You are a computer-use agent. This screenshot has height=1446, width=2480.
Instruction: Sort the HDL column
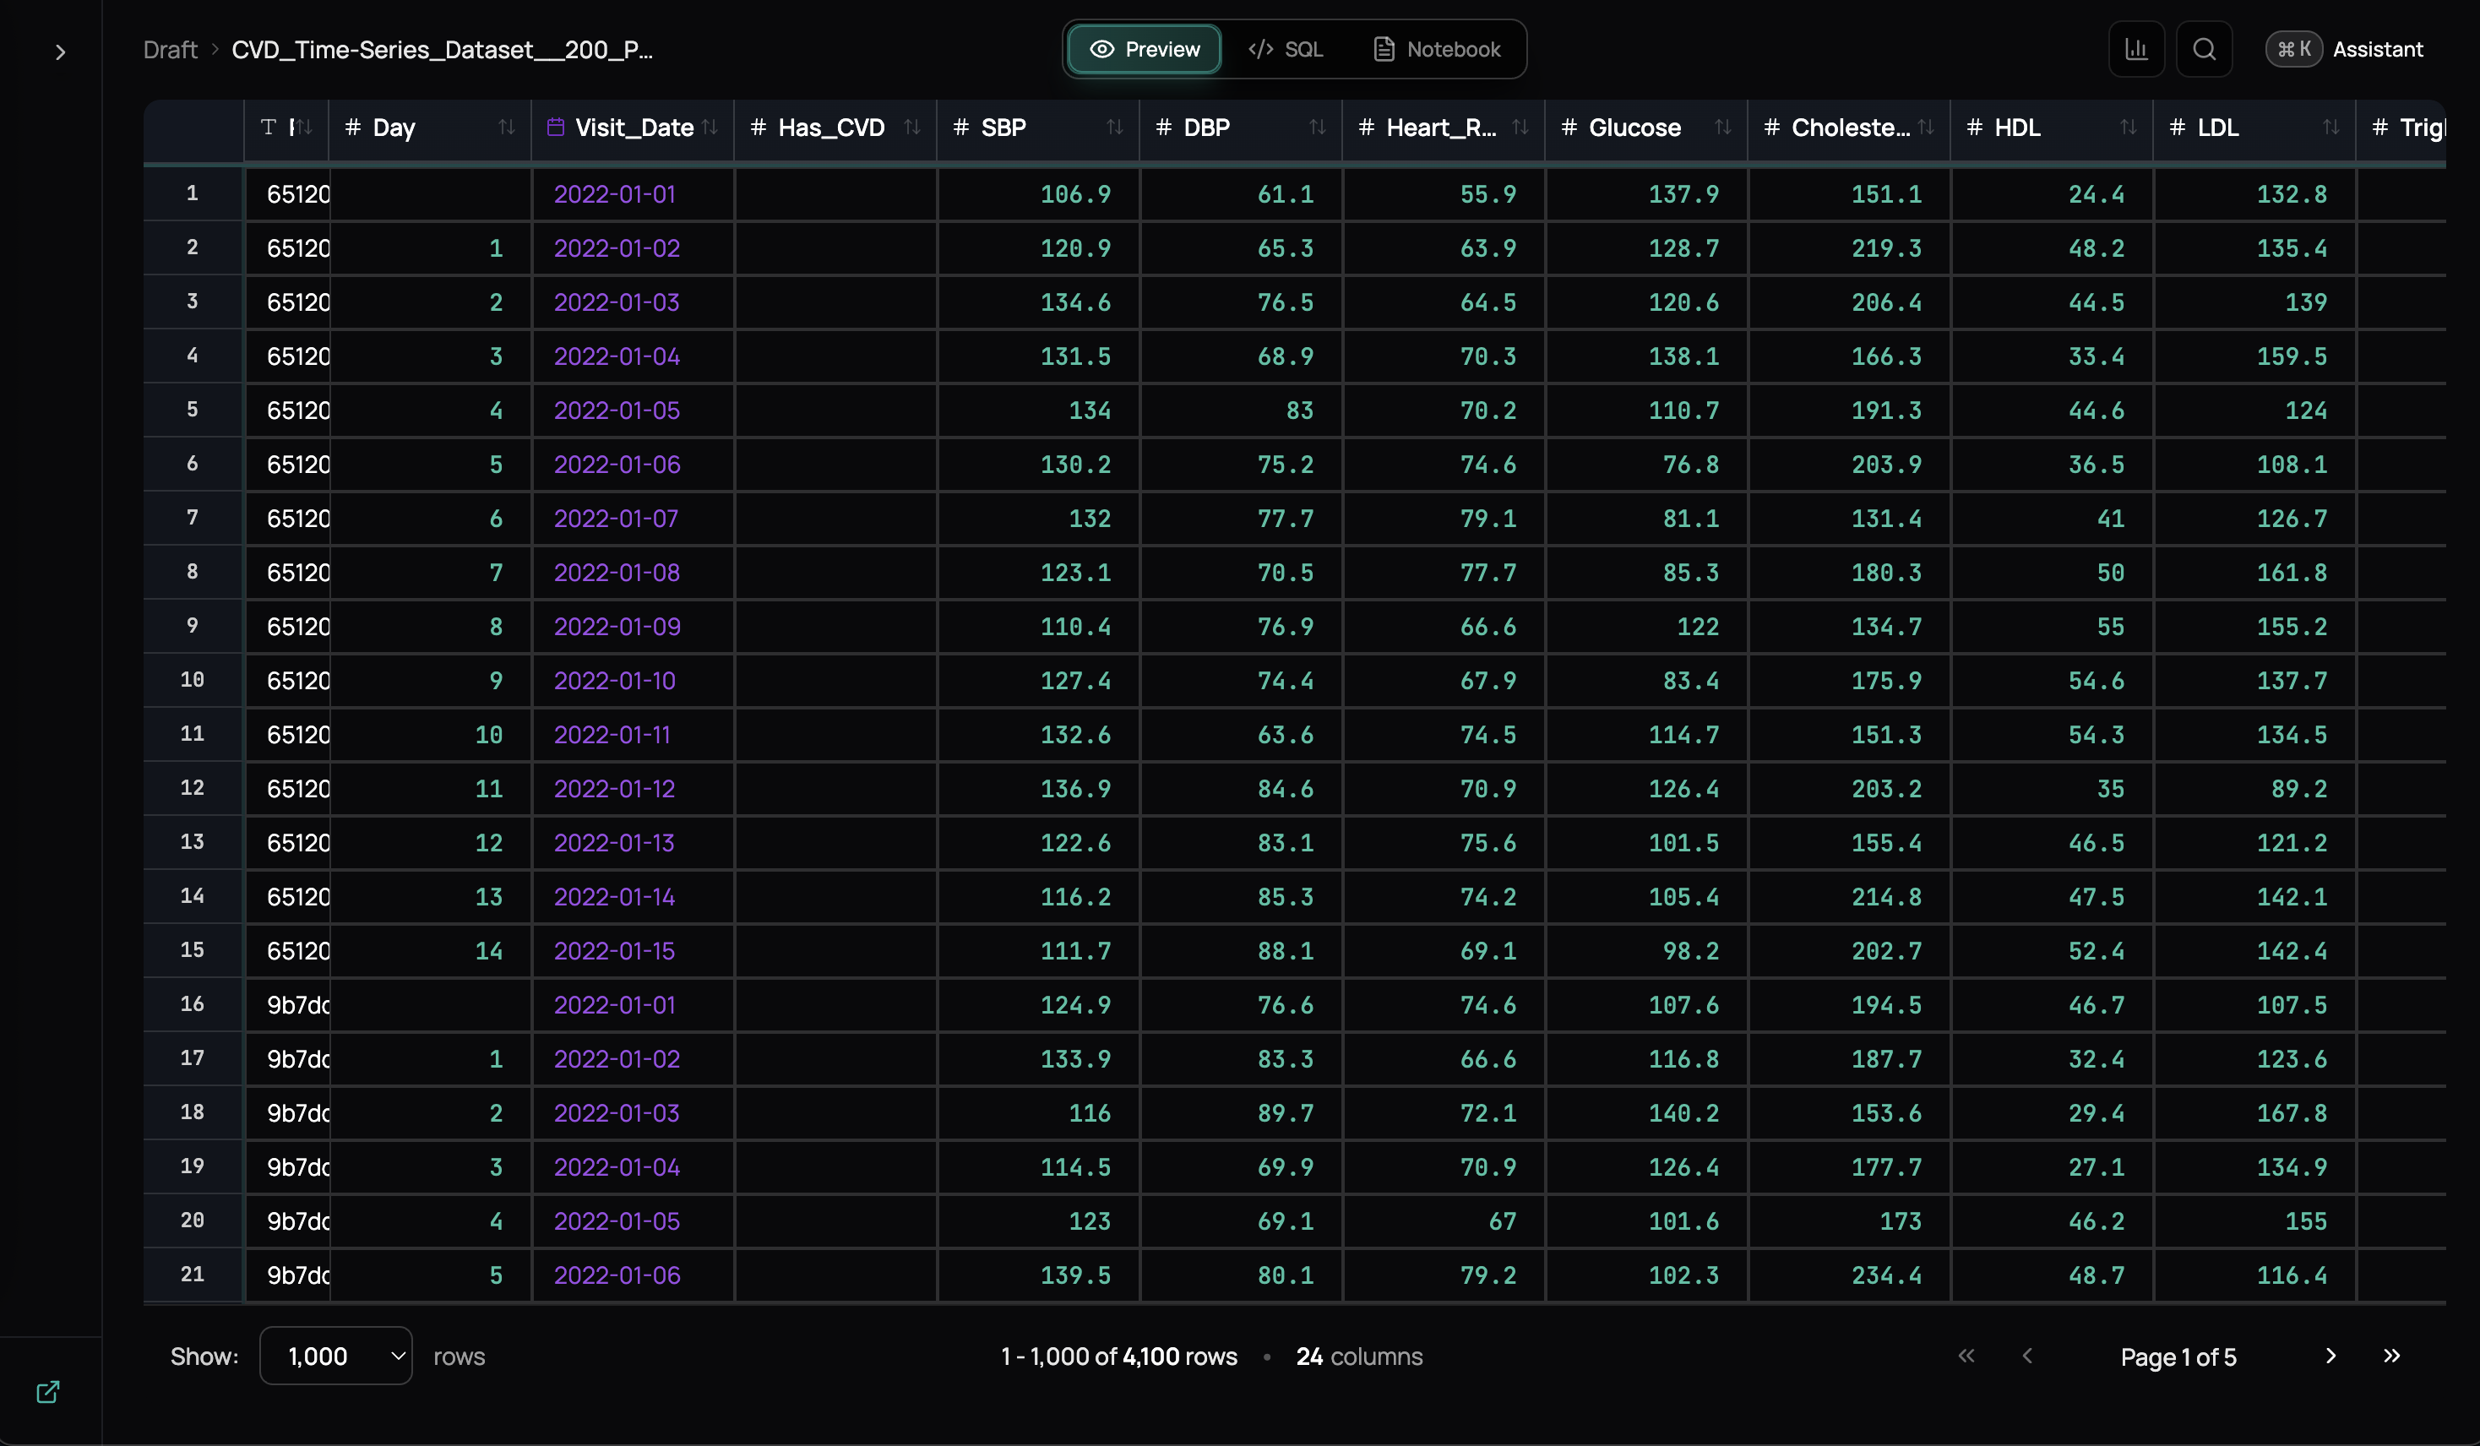point(2128,128)
